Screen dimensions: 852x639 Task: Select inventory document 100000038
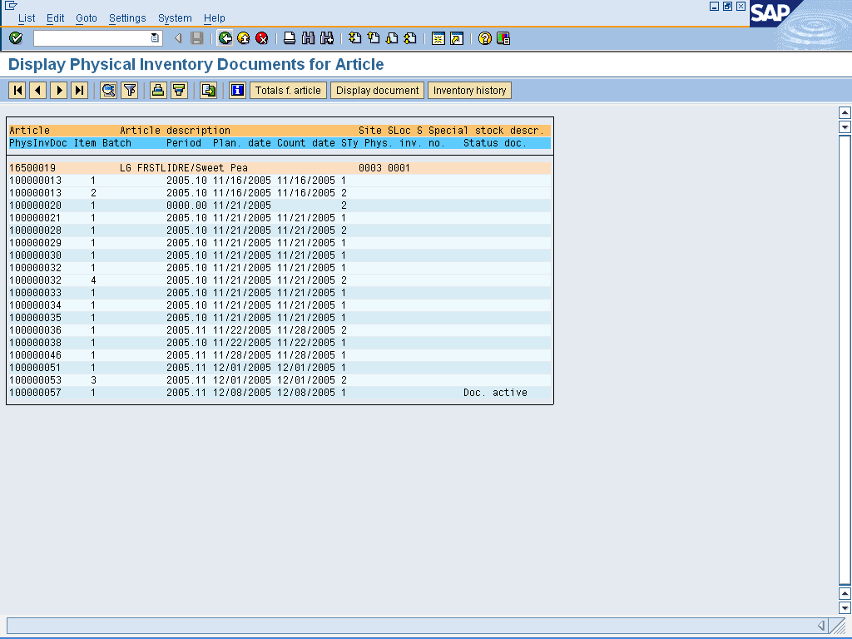(35, 343)
